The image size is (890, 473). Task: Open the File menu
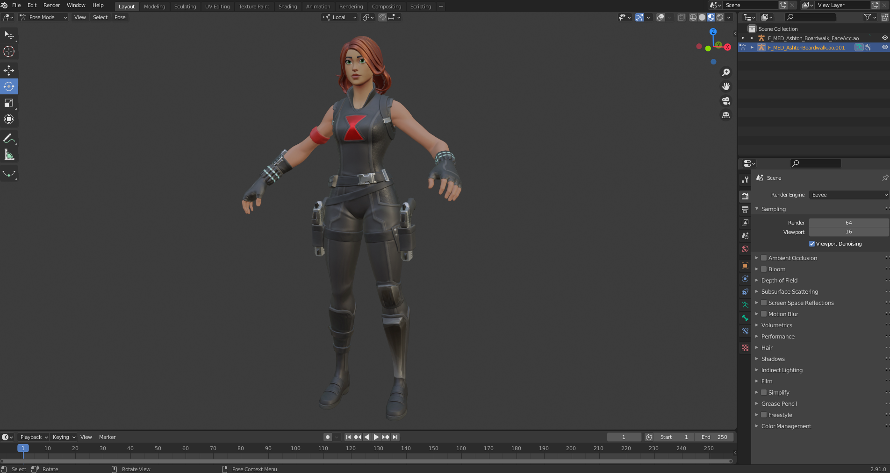[16, 5]
